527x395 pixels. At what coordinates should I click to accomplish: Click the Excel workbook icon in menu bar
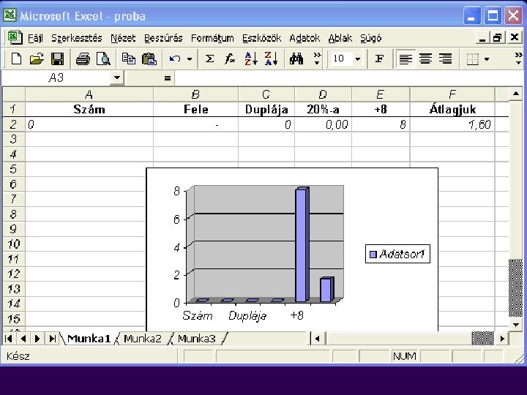(15, 37)
